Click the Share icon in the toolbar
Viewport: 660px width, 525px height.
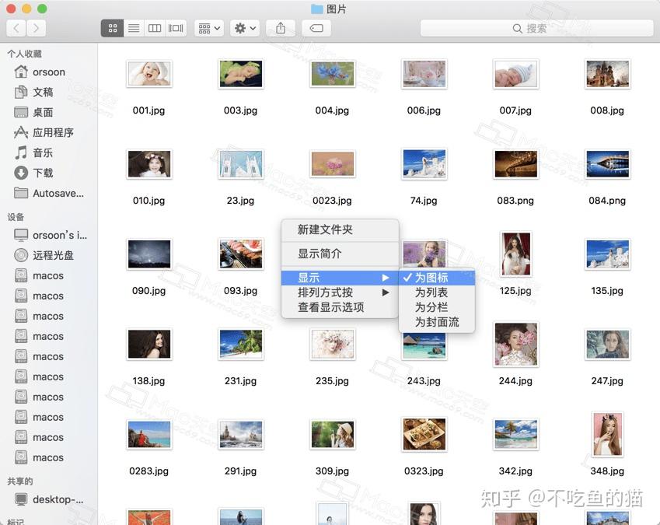tap(280, 27)
